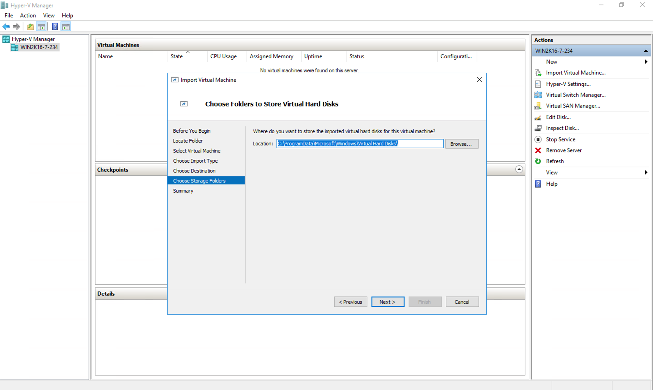Click Virtual Switch Manager... in Actions
Viewport: 653px width, 390px height.
pos(576,95)
